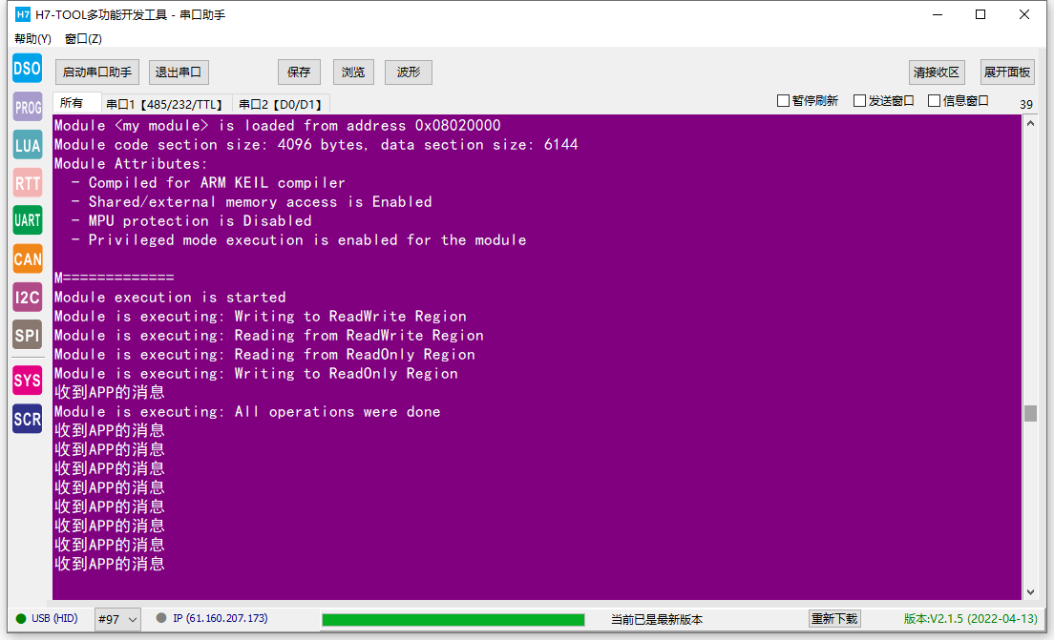Click the 浏览 button

353,72
